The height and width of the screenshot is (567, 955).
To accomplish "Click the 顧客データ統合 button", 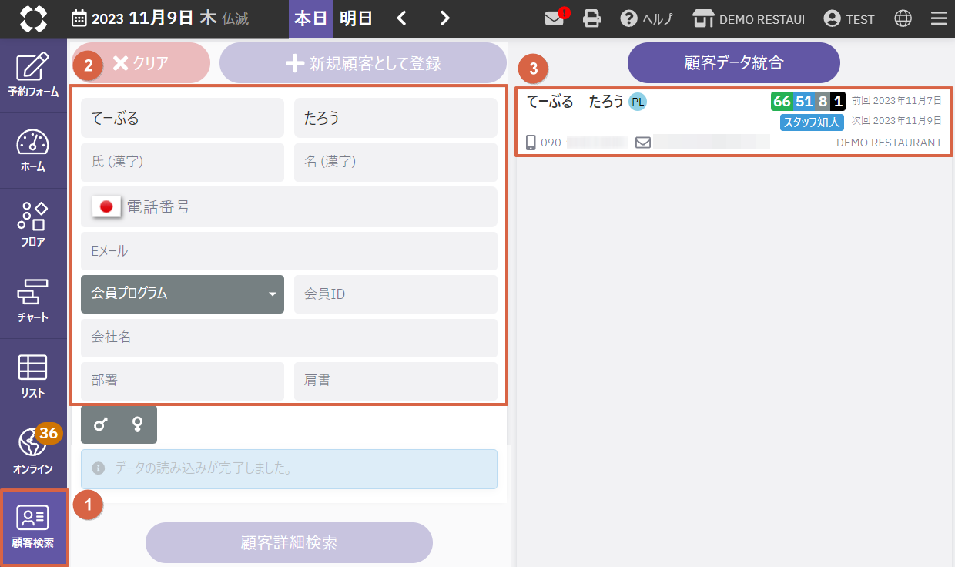I will pyautogui.click(x=733, y=63).
